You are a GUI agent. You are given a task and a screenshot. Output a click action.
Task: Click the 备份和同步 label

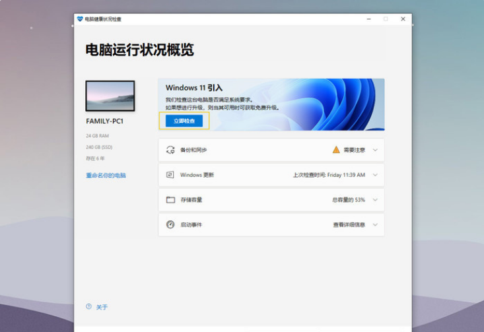(193, 150)
